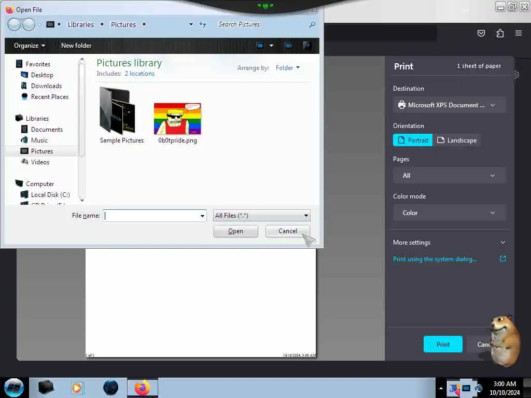Show hidden system tray icons arrow

(441, 388)
